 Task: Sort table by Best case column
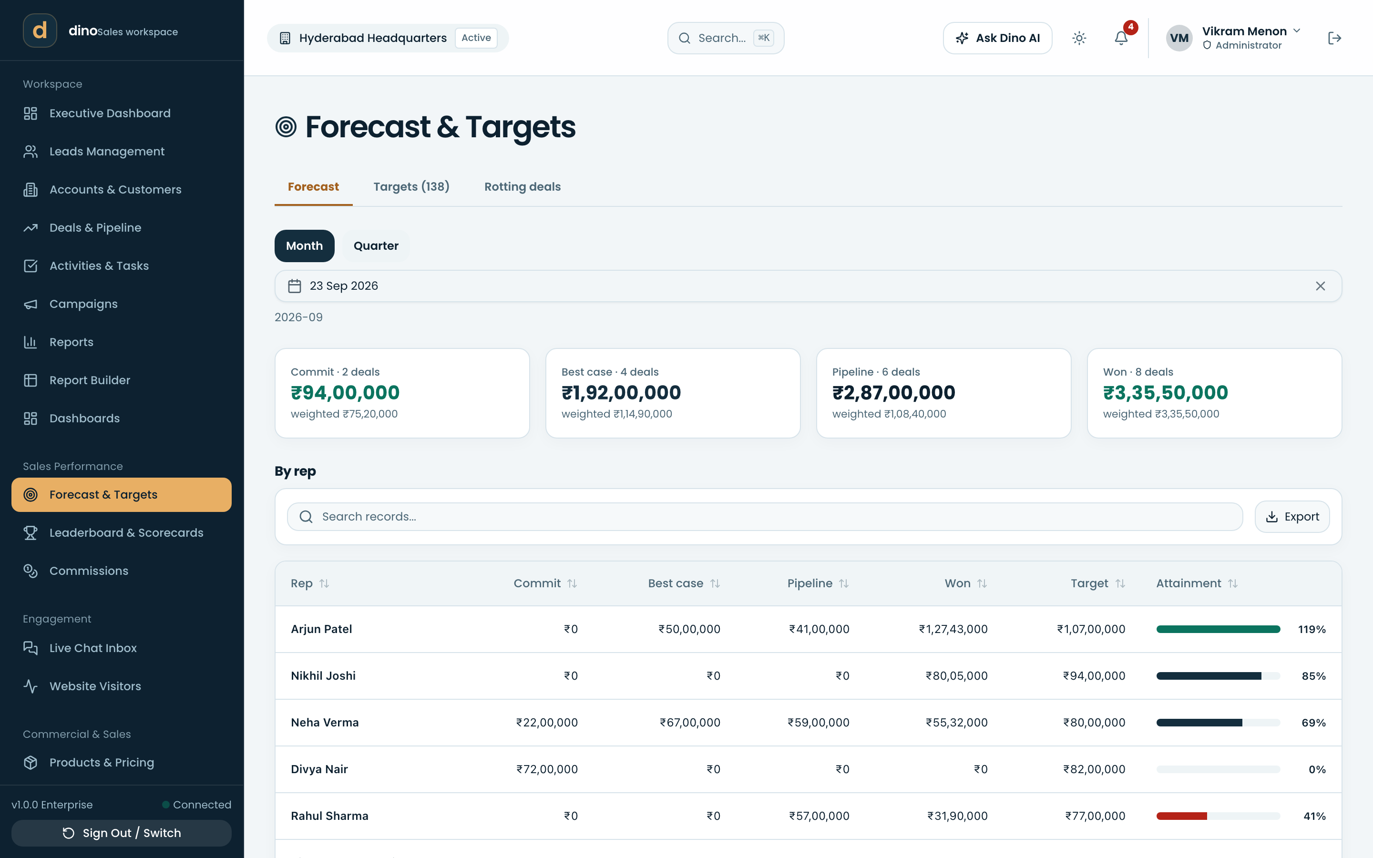click(684, 583)
